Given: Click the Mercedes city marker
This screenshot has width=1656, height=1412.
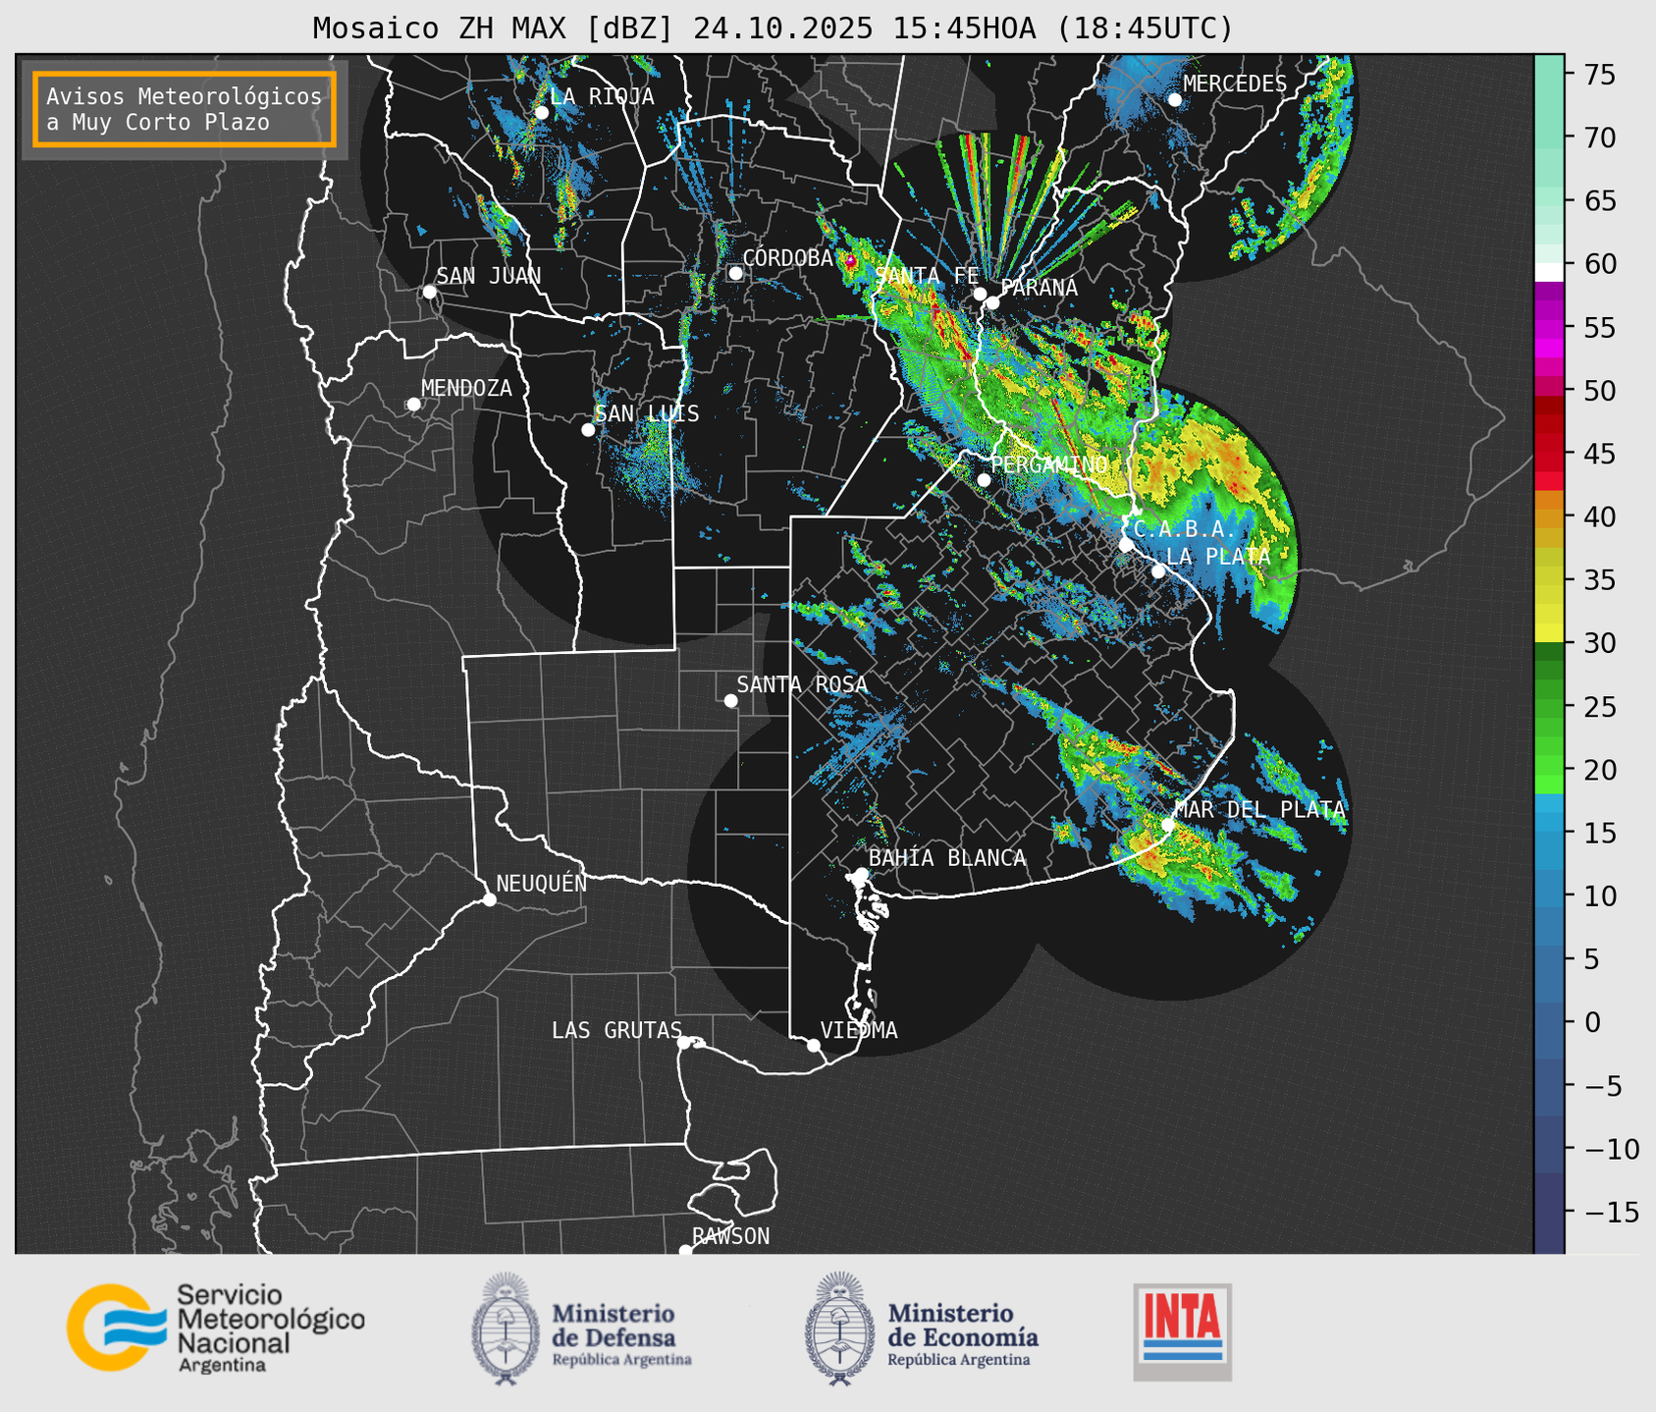Looking at the screenshot, I should 1174,99.
